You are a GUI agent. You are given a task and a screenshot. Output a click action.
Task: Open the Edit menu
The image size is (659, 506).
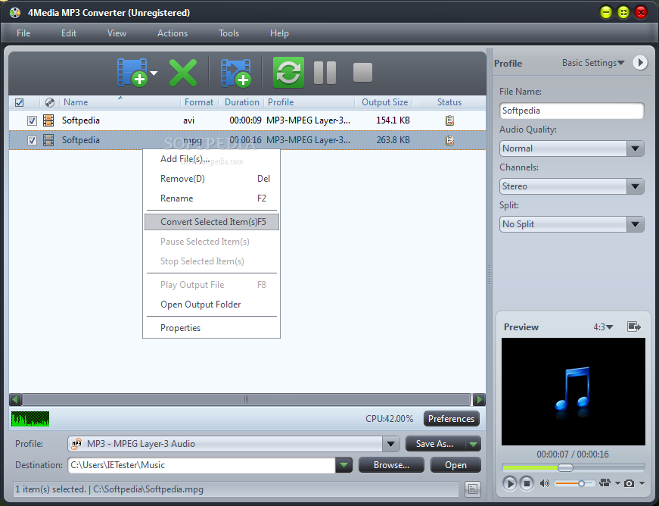click(x=69, y=33)
